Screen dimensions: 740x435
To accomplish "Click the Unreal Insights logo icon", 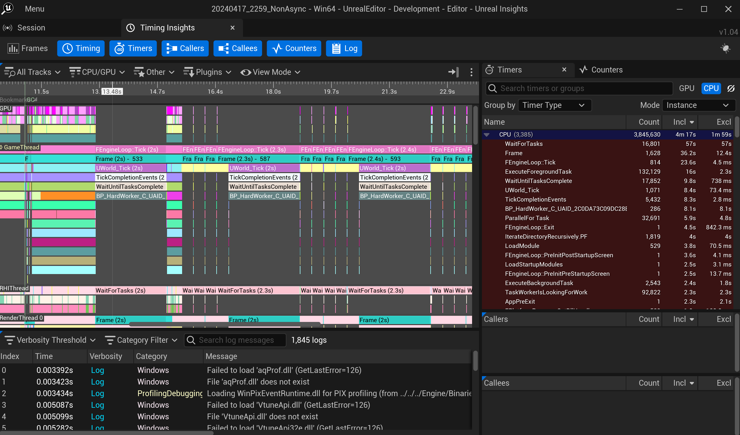I will pyautogui.click(x=8, y=8).
